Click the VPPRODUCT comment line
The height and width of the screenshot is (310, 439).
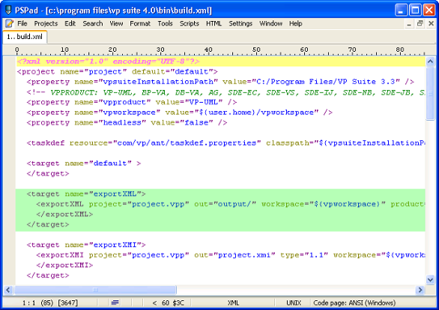tap(225, 92)
